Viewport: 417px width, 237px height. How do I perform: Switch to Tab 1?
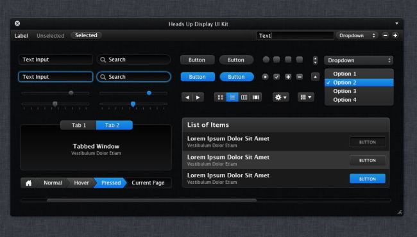[x=79, y=126]
